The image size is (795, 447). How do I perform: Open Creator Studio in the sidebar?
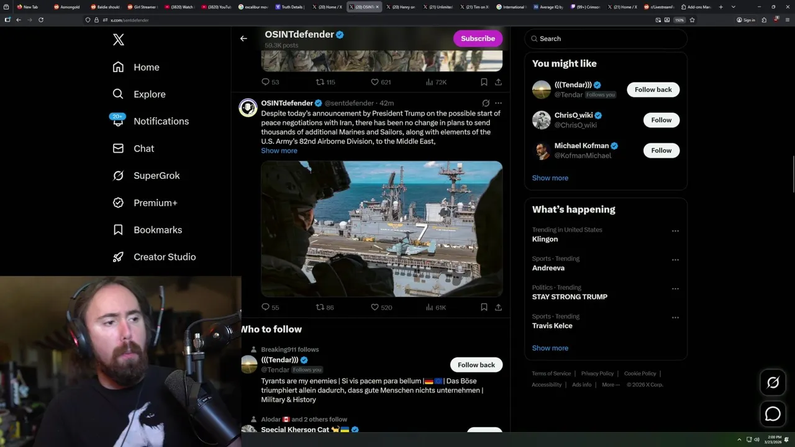pos(153,257)
